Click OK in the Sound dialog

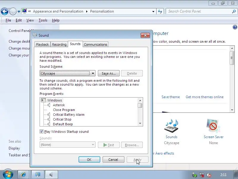click(x=89, y=160)
